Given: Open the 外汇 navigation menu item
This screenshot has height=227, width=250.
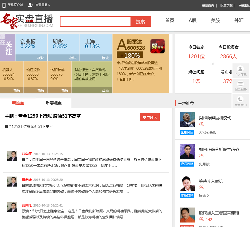Looking at the screenshot, I should 239,21.
